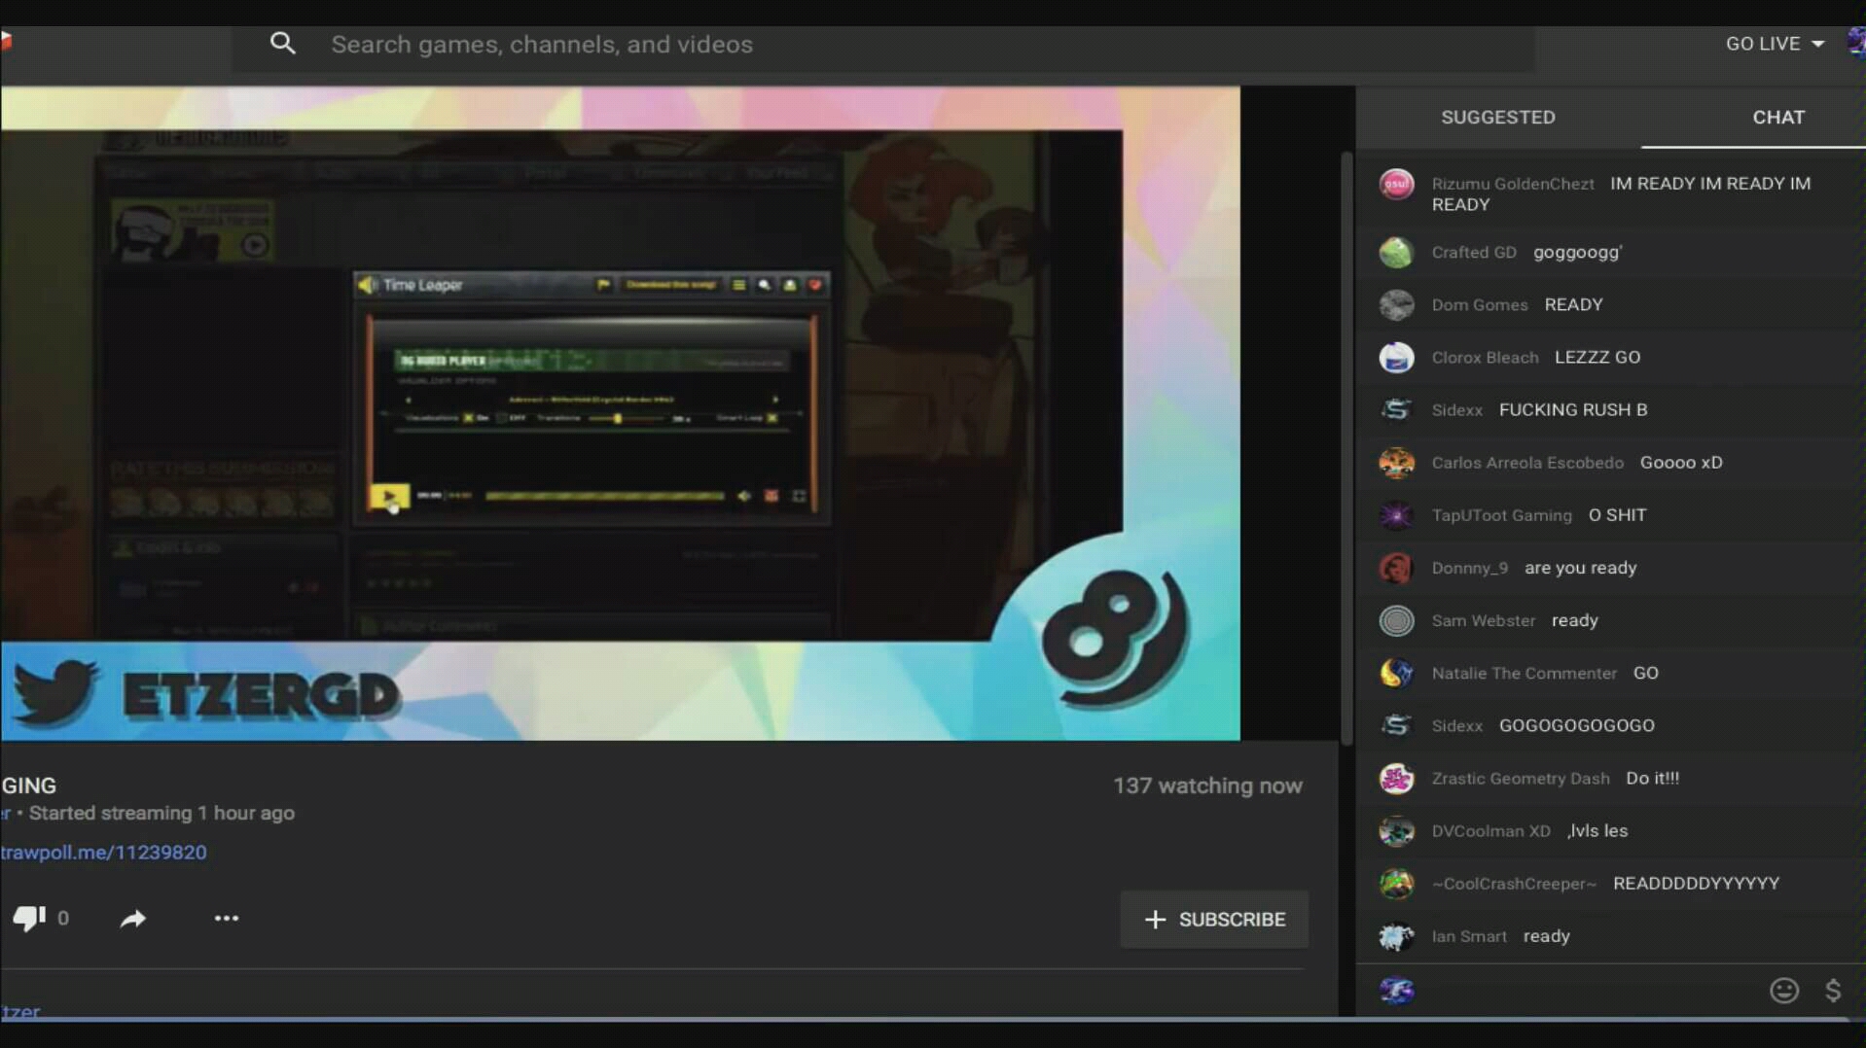The width and height of the screenshot is (1866, 1048).
Task: Click the '137 watching now' viewer count
Action: click(1207, 786)
